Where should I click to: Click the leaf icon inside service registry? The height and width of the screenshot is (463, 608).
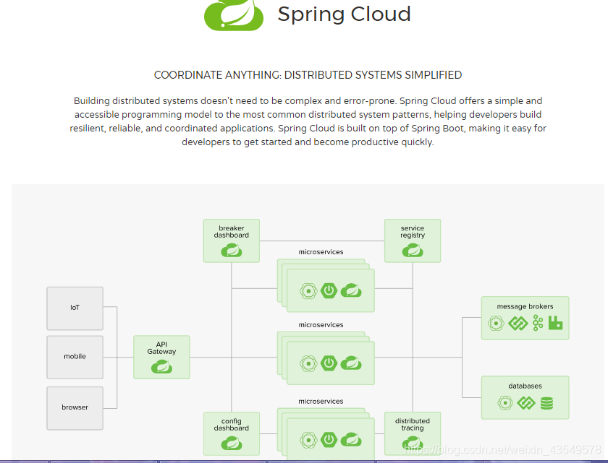pyautogui.click(x=412, y=250)
